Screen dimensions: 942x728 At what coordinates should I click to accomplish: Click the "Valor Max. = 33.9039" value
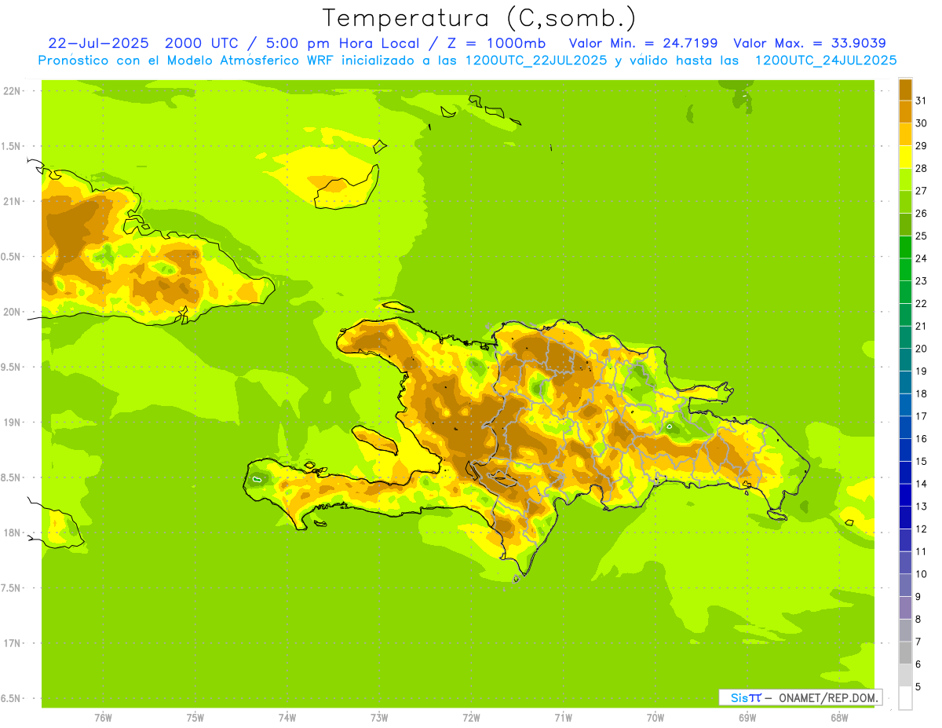tap(809, 43)
